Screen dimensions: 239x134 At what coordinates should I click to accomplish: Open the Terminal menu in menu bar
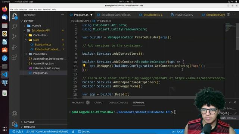(47, 9)
